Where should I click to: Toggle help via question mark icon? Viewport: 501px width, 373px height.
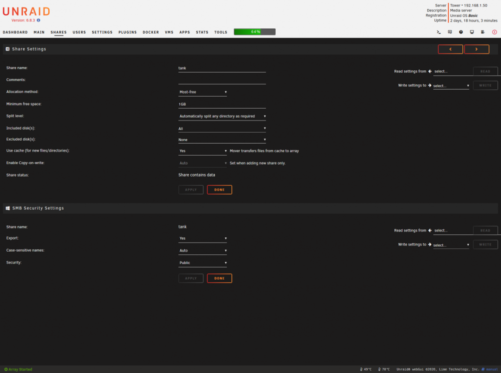[461, 32]
